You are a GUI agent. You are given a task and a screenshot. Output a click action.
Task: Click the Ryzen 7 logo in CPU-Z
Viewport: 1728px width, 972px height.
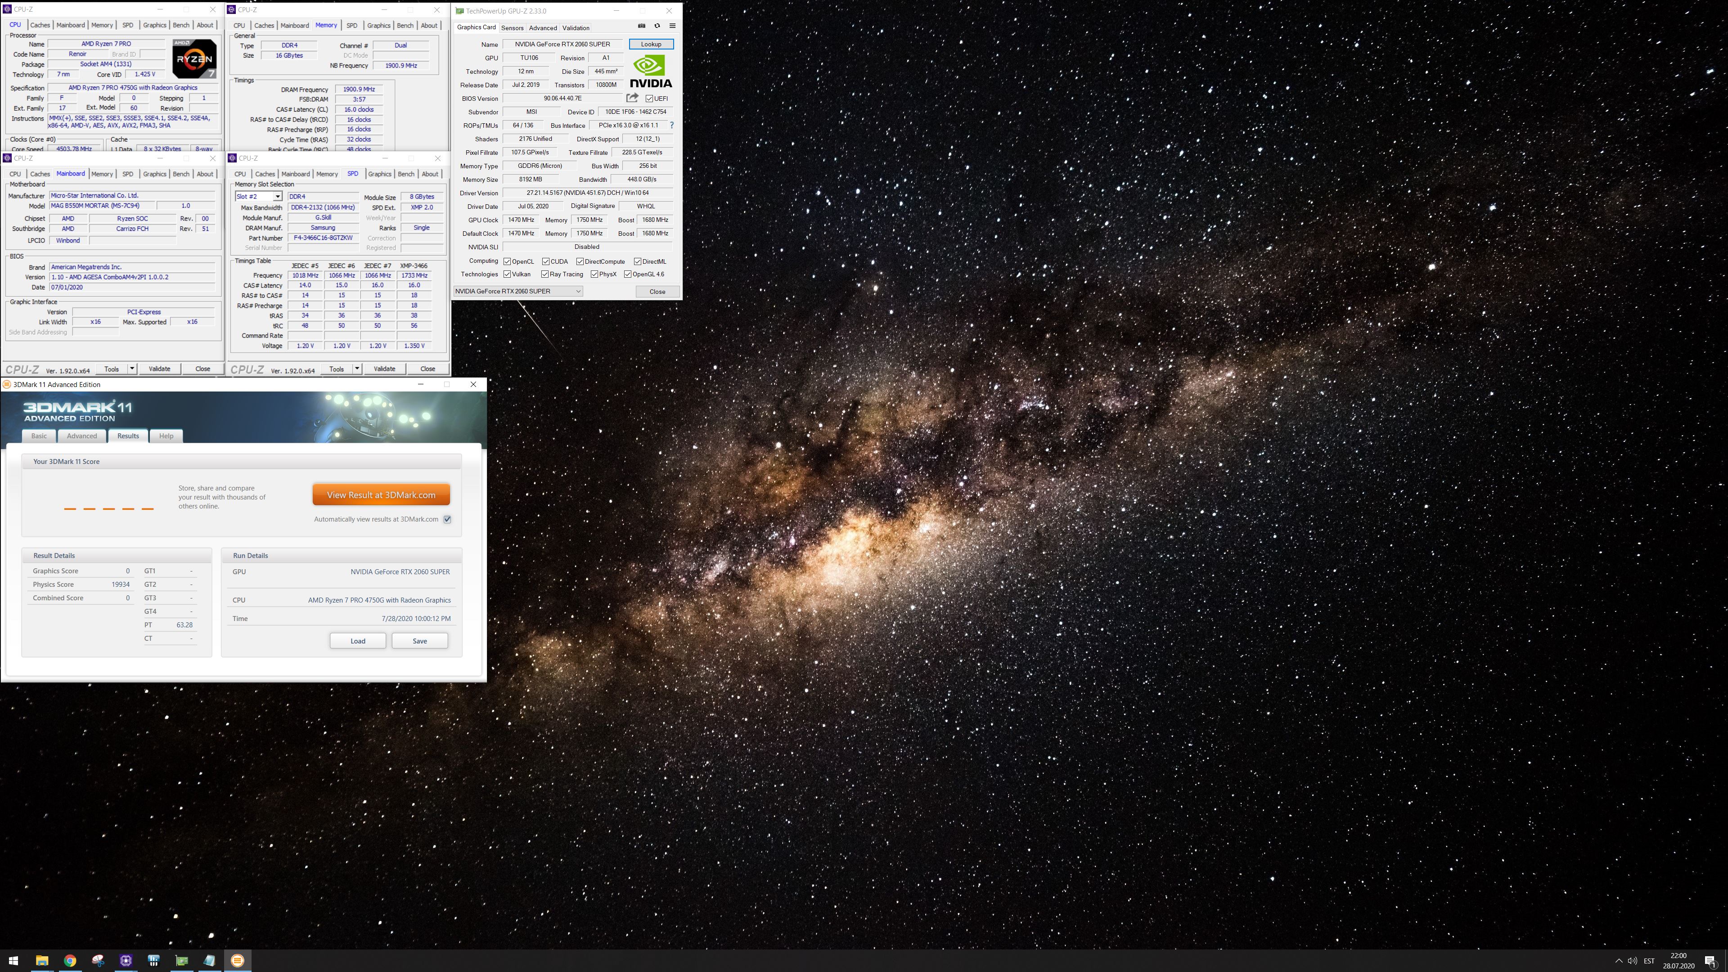pos(194,59)
